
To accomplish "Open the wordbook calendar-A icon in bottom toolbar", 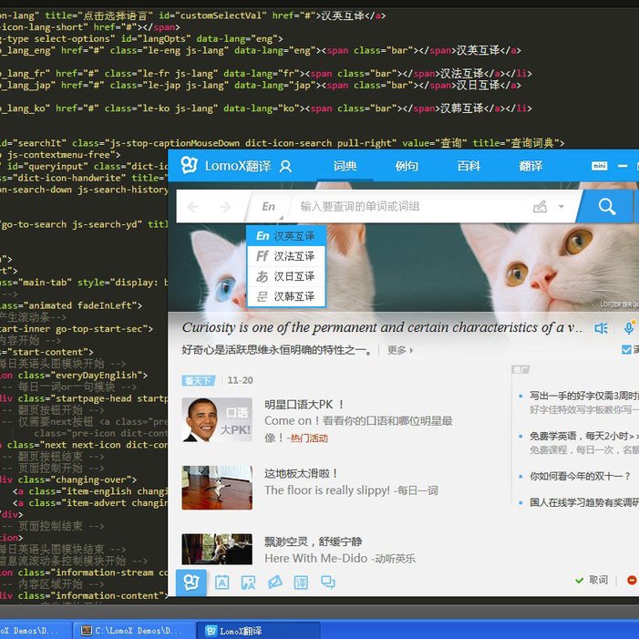I will point(222,582).
